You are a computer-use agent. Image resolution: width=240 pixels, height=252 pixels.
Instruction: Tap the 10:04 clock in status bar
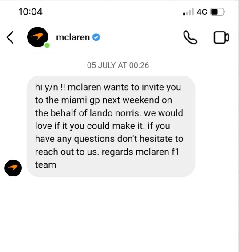31,12
